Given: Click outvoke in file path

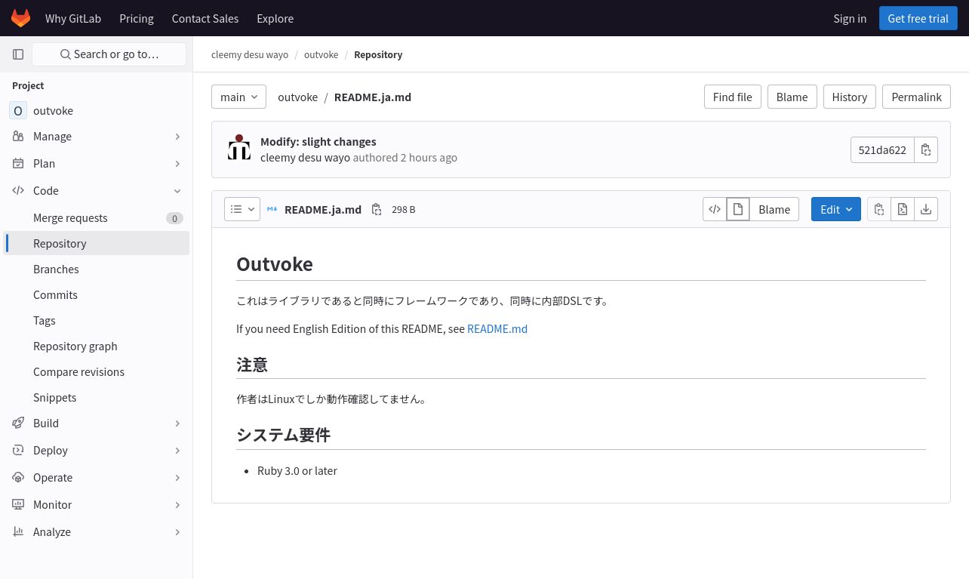Looking at the screenshot, I should pyautogui.click(x=298, y=97).
